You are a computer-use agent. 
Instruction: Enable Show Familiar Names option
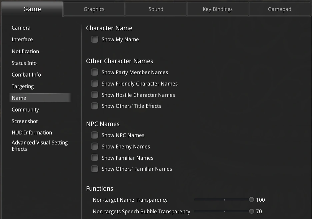pyautogui.click(x=95, y=158)
